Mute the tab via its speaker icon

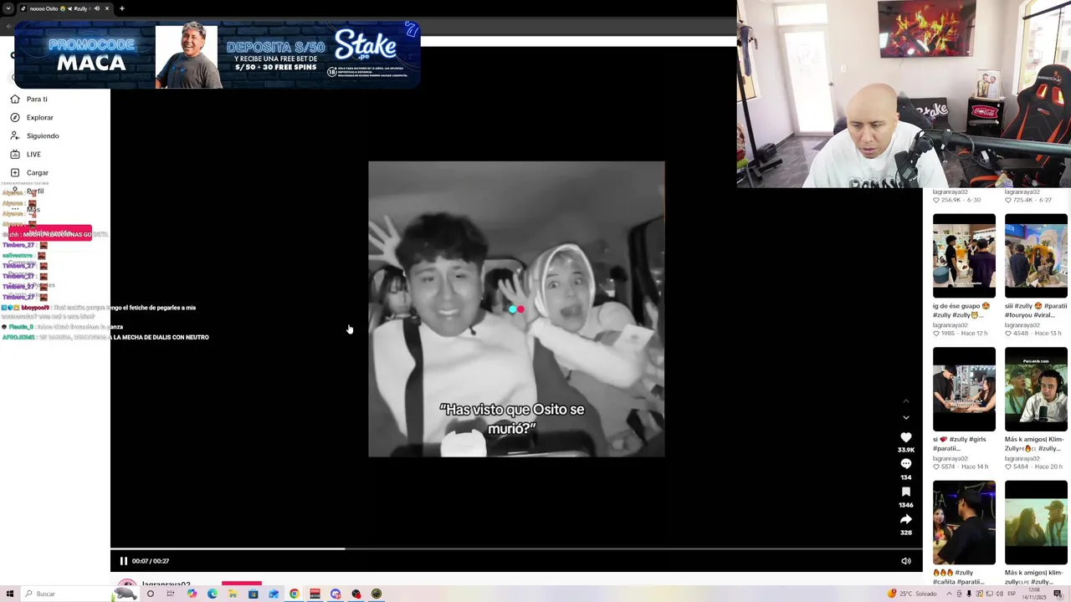[x=96, y=8]
